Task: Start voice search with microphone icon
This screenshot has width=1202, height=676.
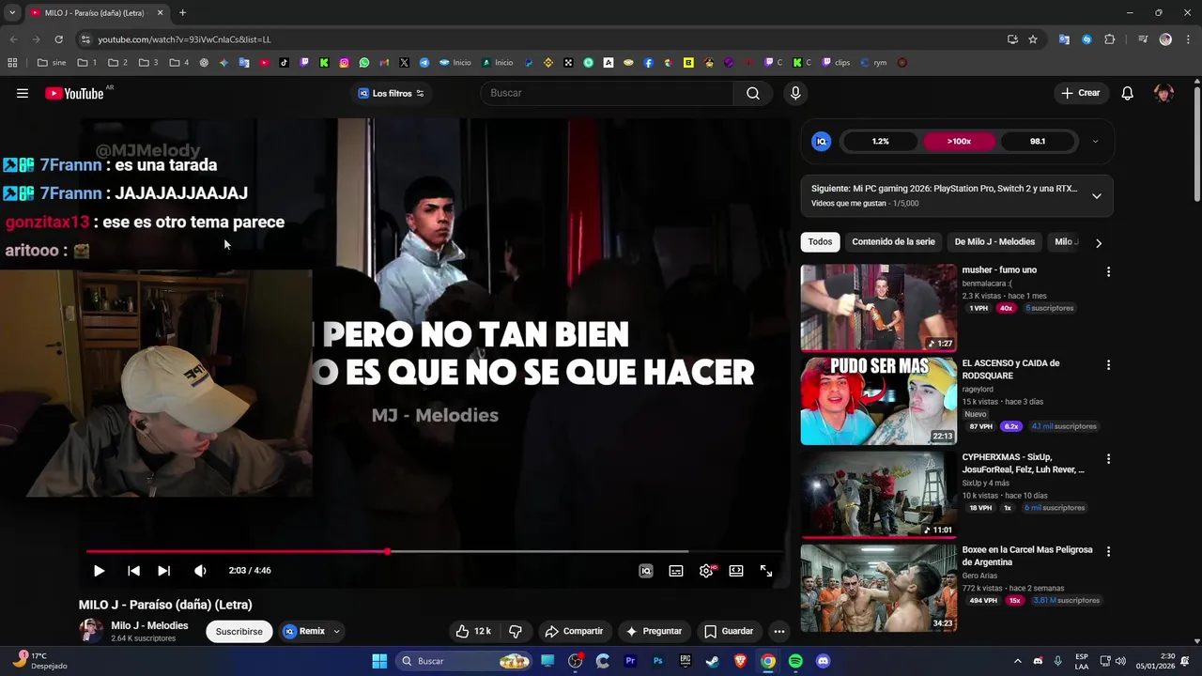Action: click(x=795, y=93)
